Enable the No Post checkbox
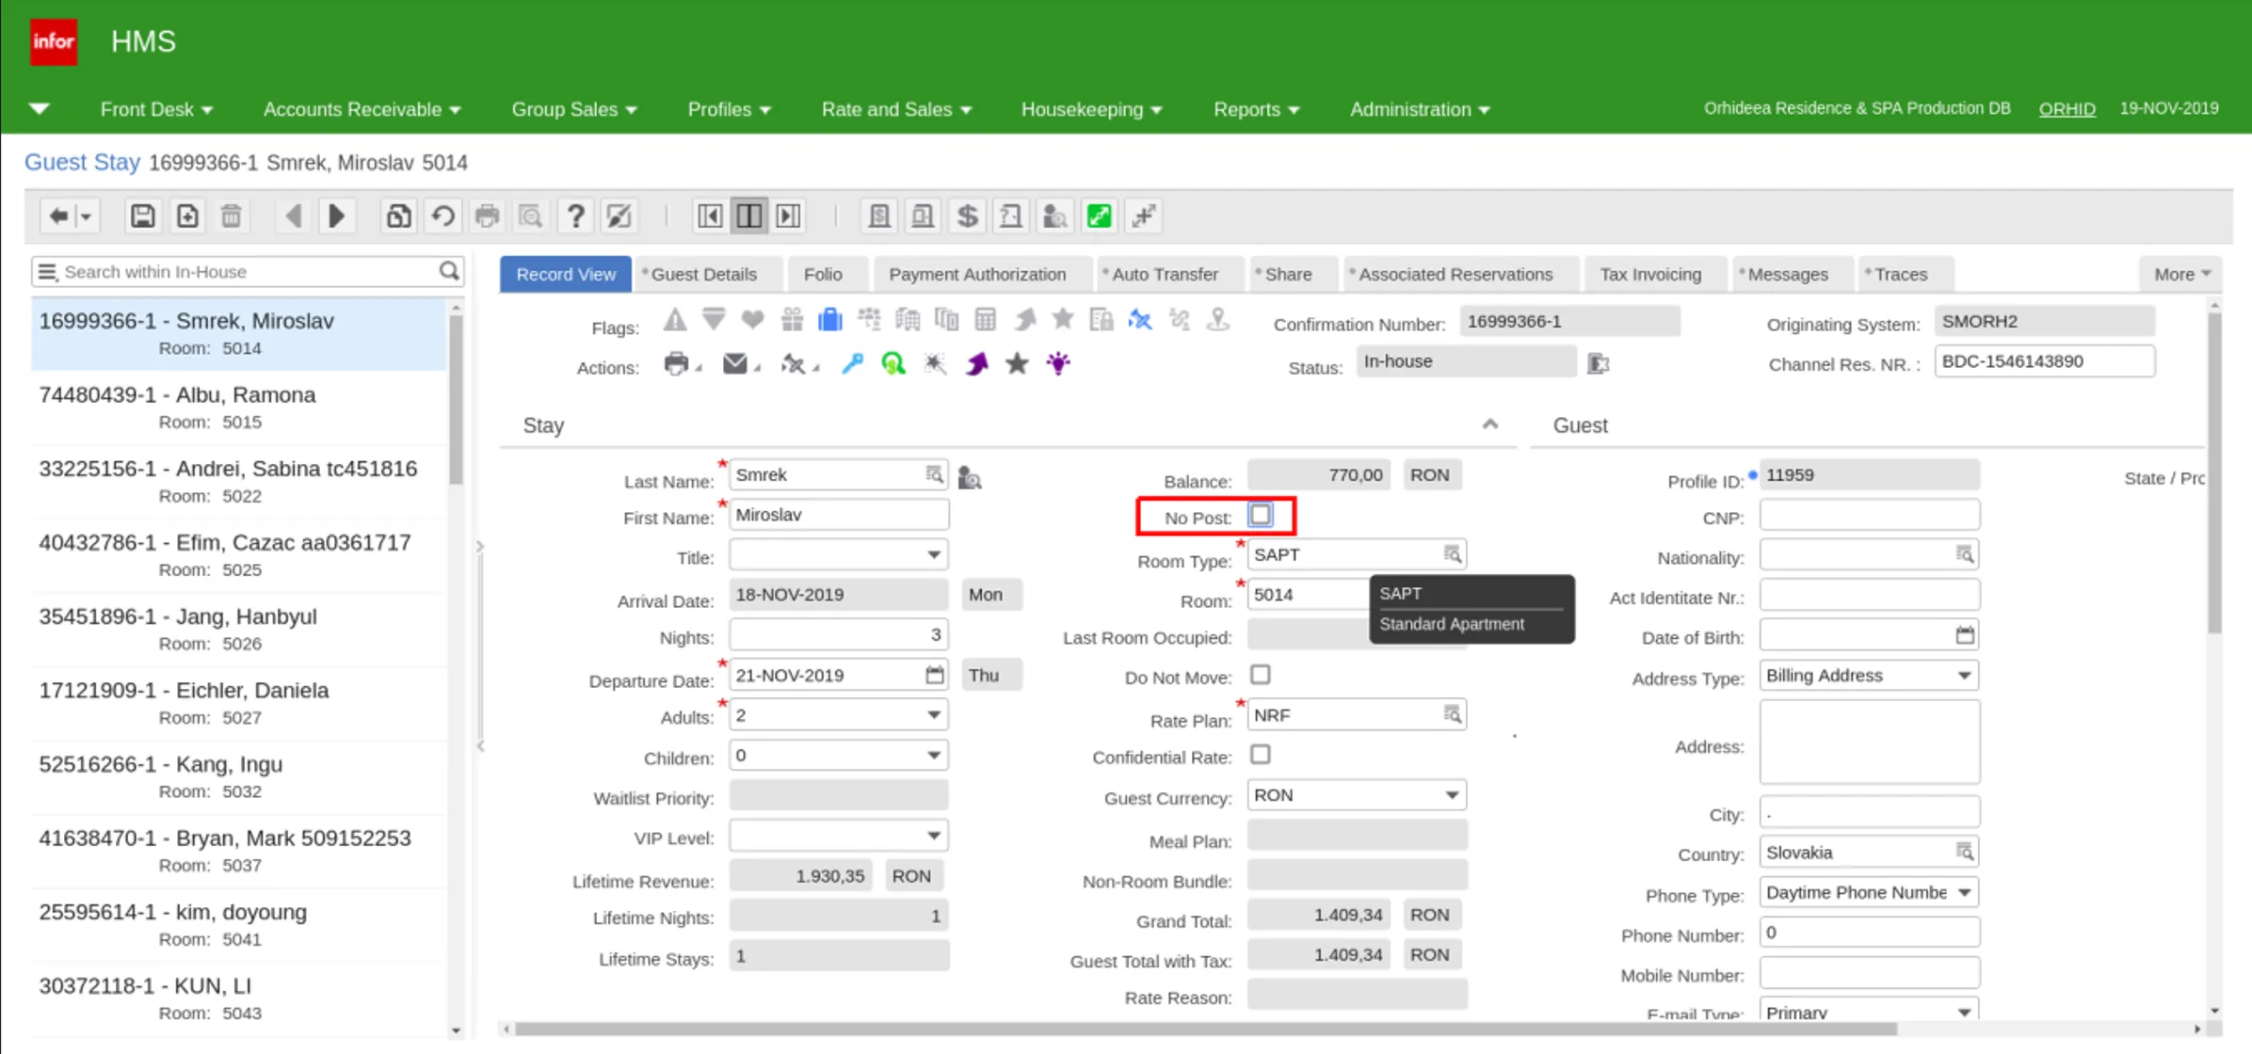 1260,515
